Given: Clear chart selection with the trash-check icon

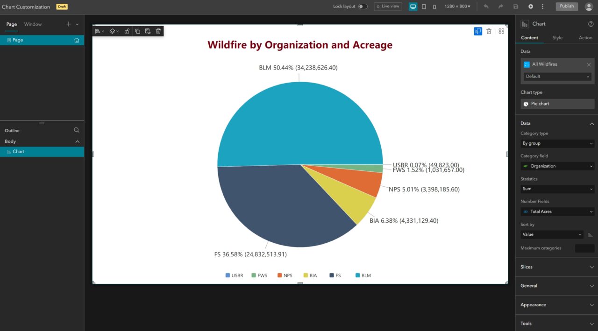Looking at the screenshot, I should [489, 31].
